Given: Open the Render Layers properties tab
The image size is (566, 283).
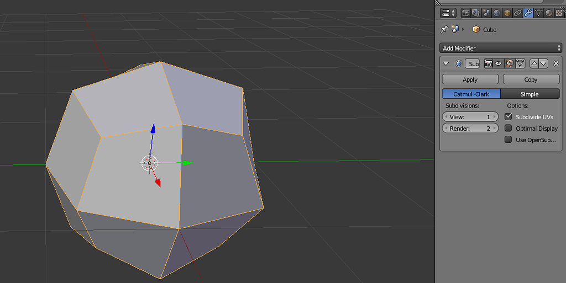Looking at the screenshot, I should coord(476,13).
